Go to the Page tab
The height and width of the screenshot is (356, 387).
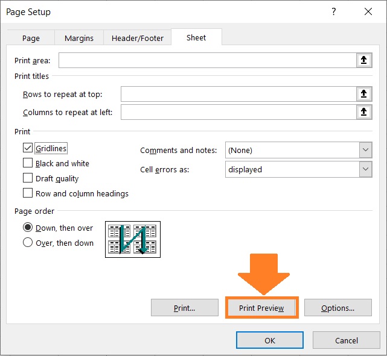[31, 38]
